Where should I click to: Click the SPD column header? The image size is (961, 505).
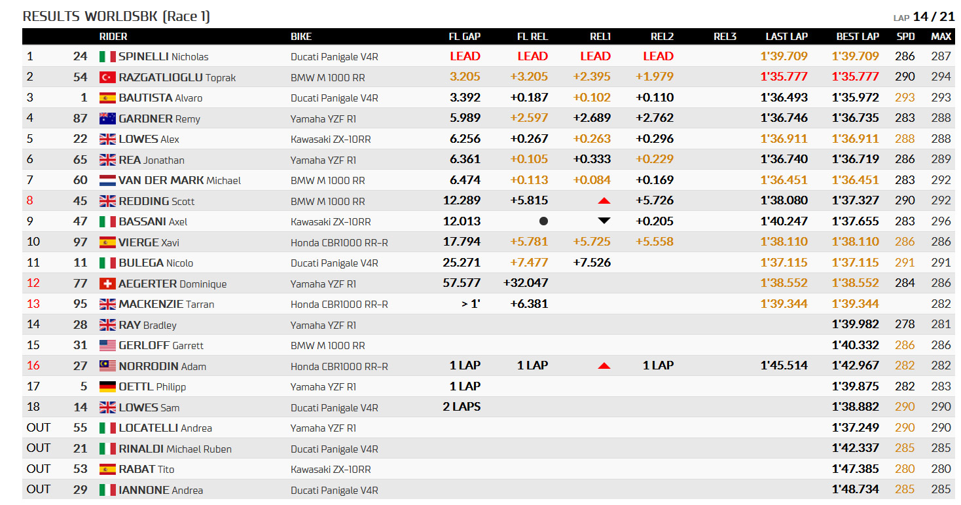905,37
